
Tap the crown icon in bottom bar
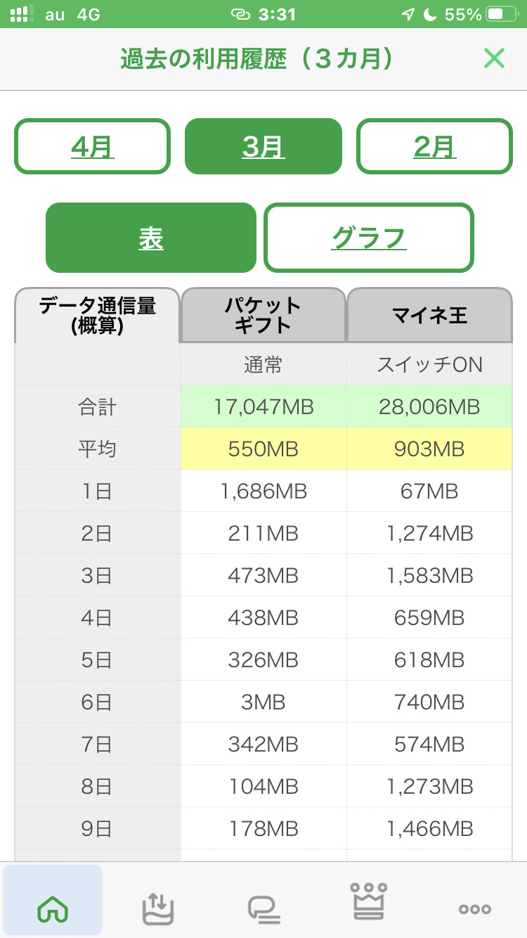tap(369, 901)
